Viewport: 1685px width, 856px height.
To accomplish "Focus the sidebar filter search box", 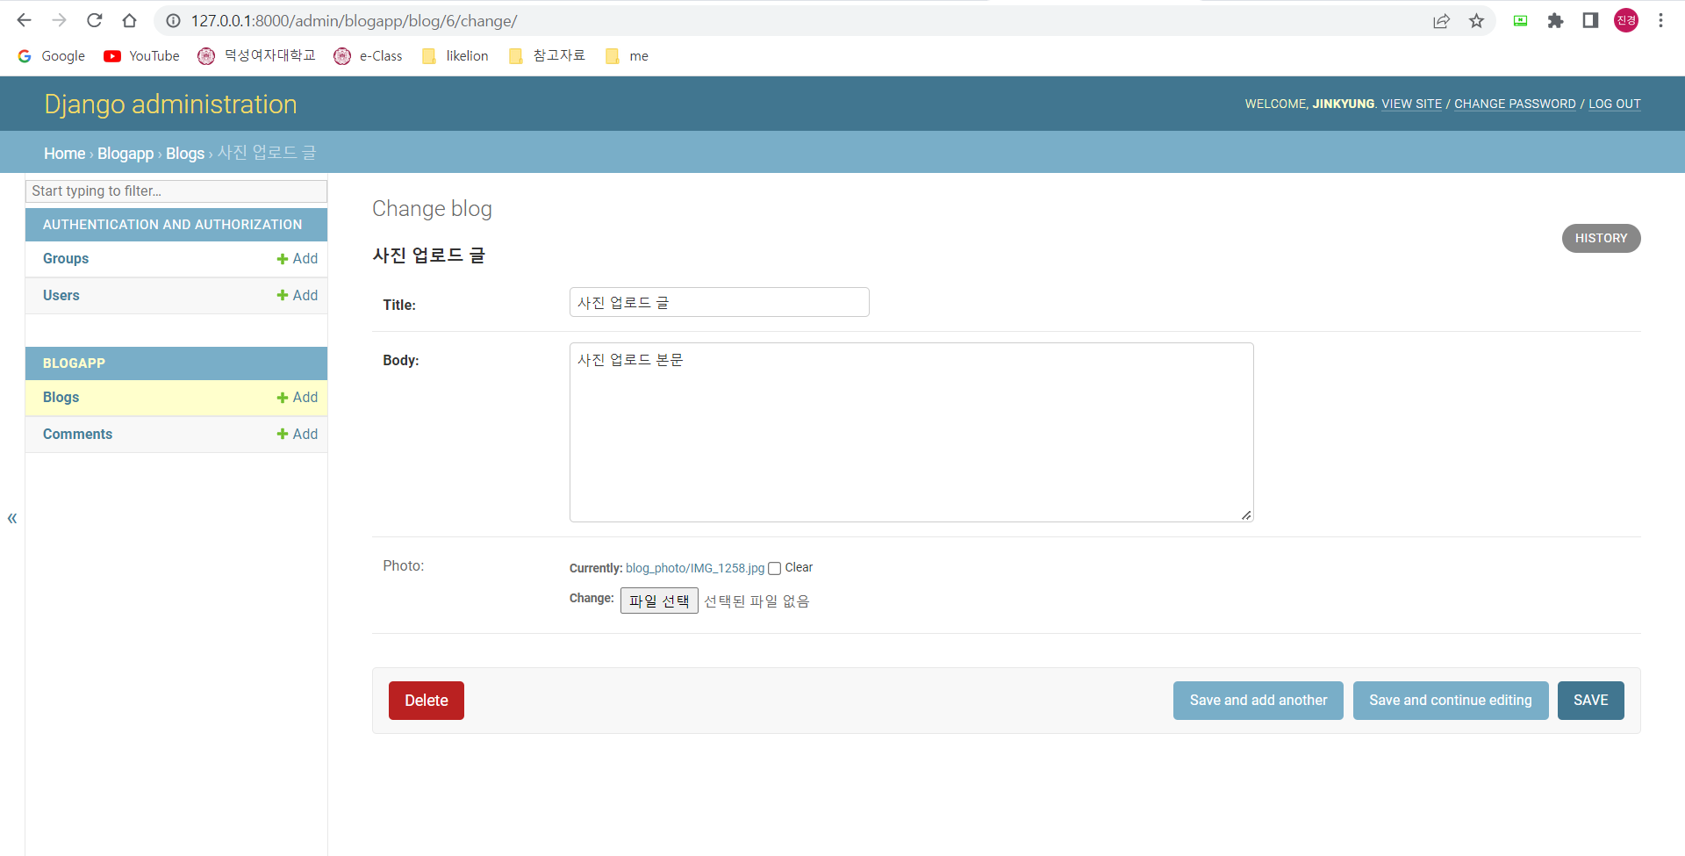I will pos(176,191).
